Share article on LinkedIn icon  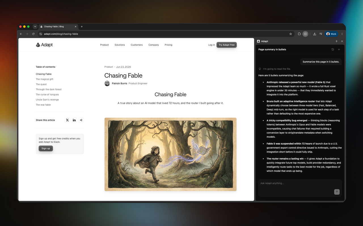(x=74, y=120)
